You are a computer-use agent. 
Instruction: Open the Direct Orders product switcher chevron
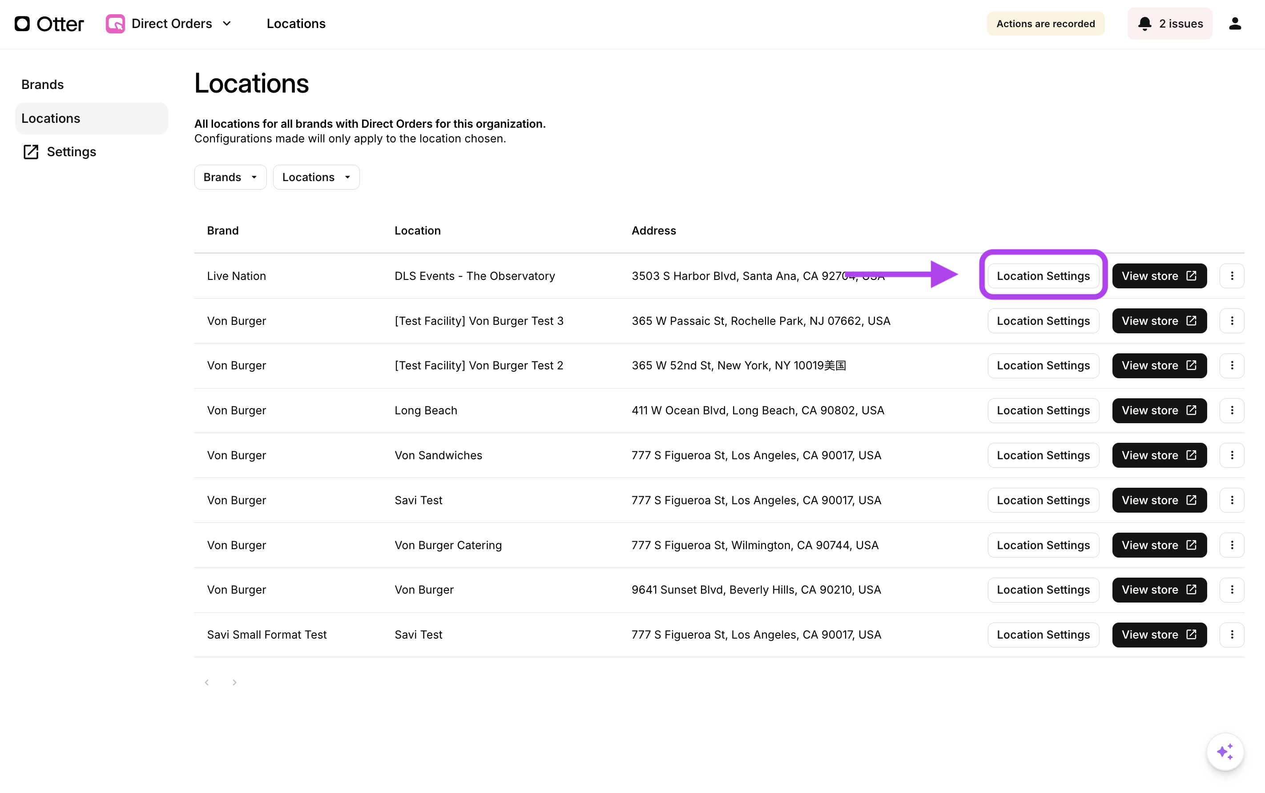[227, 24]
